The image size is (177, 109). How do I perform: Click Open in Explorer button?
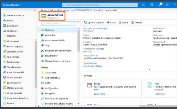coord(94,23)
